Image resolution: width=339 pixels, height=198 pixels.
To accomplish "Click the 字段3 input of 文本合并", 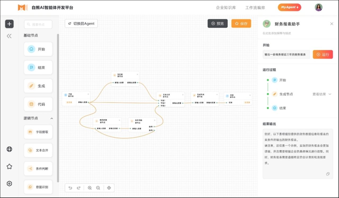I will tap(159, 106).
